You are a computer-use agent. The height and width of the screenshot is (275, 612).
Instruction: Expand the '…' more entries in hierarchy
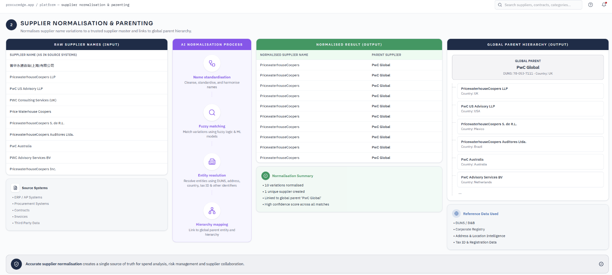tap(460, 193)
